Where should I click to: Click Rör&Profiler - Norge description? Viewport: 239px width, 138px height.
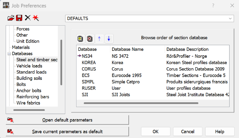coord(187,56)
